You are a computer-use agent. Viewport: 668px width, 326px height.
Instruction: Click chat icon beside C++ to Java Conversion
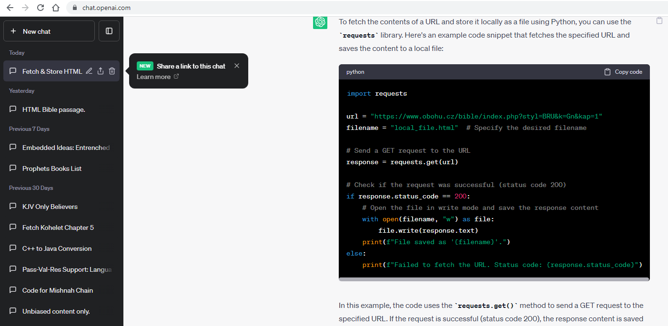13,248
